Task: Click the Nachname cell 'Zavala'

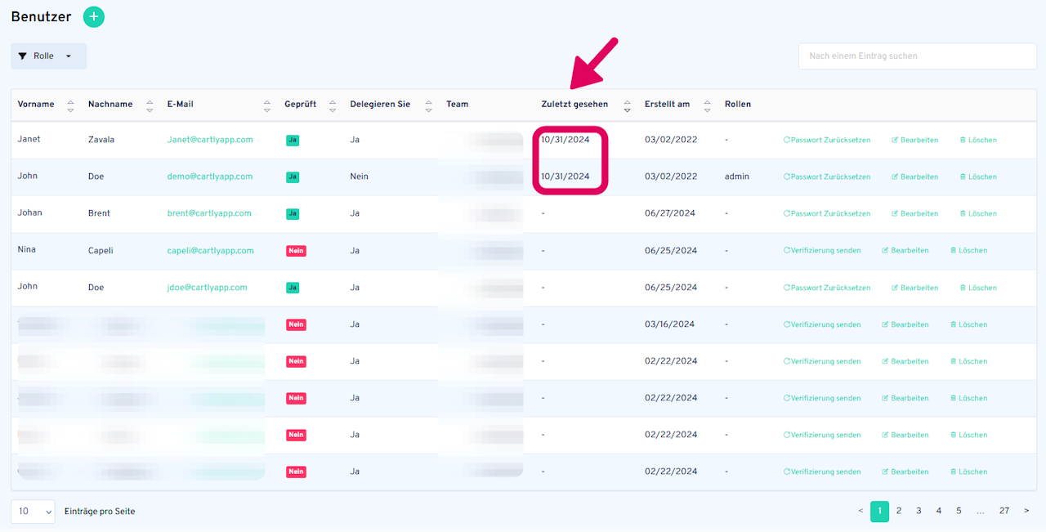Action: coord(101,140)
